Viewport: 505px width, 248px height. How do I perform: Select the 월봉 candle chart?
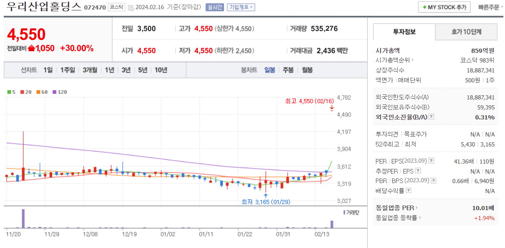307,70
